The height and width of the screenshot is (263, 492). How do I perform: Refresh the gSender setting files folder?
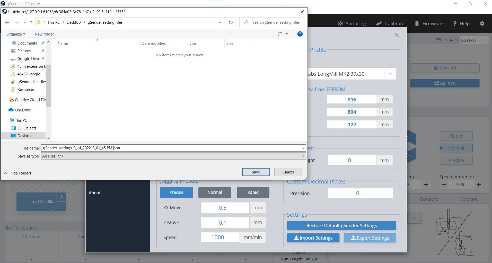pos(231,22)
